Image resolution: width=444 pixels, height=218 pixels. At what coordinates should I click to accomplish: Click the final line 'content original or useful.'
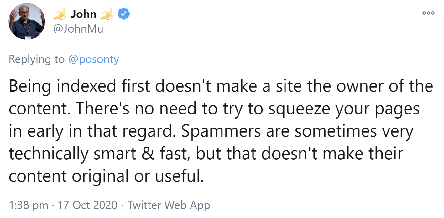click(106, 177)
